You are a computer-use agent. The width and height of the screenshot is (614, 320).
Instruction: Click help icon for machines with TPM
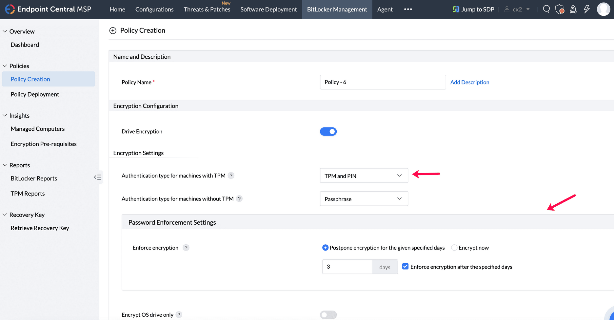tap(231, 176)
